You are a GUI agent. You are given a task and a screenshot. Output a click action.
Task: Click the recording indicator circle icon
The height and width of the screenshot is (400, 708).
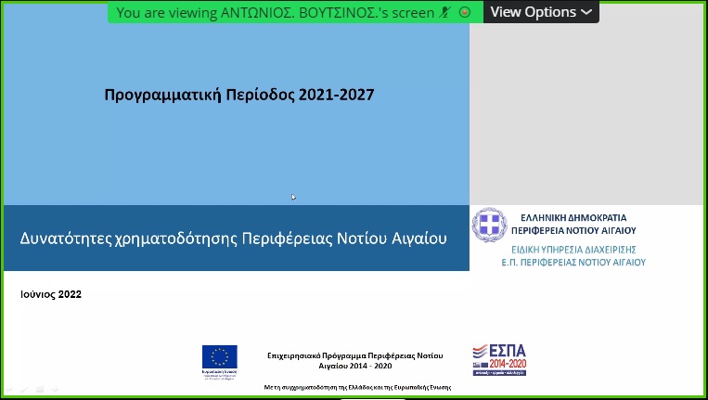pos(465,12)
